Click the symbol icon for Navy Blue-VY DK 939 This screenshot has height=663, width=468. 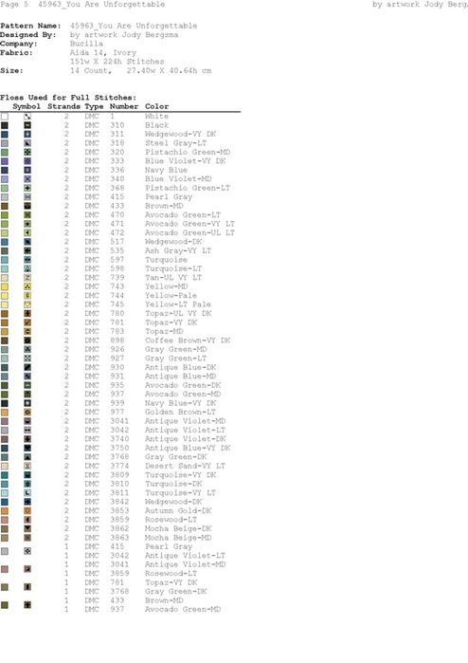click(27, 403)
